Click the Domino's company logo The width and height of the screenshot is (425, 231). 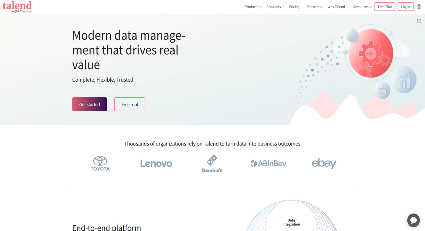point(212,163)
